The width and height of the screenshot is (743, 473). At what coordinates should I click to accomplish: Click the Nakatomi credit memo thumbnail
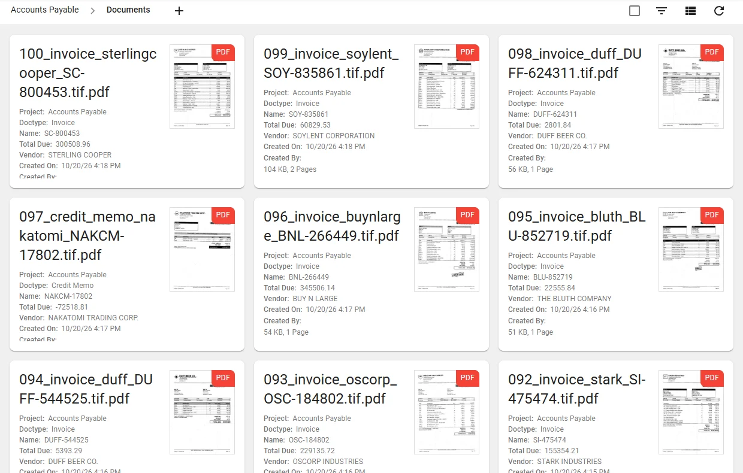point(202,249)
